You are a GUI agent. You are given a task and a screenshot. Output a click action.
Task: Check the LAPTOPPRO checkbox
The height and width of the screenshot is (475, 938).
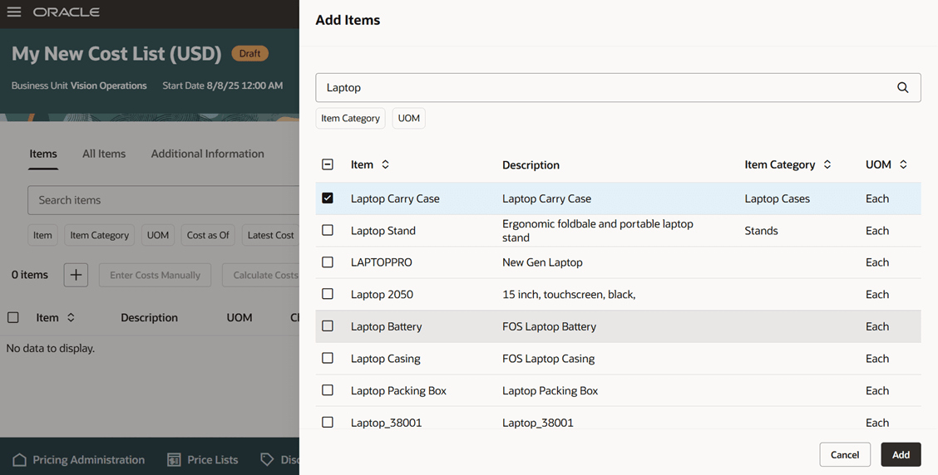tap(328, 262)
